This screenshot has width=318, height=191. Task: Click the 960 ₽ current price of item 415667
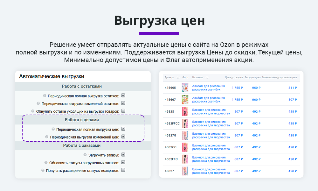point(256,99)
